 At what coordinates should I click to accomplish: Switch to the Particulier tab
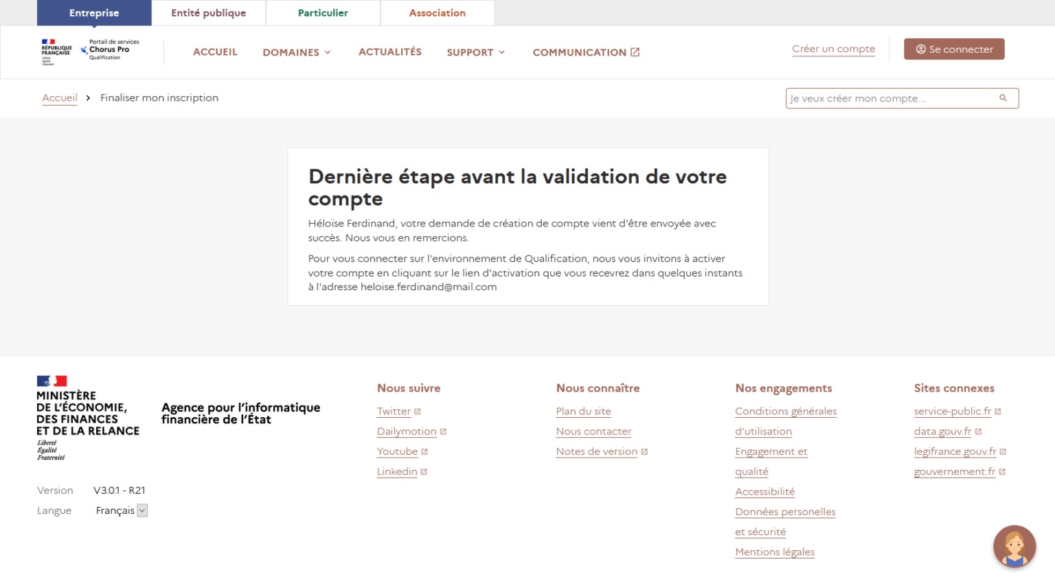pyautogui.click(x=323, y=13)
